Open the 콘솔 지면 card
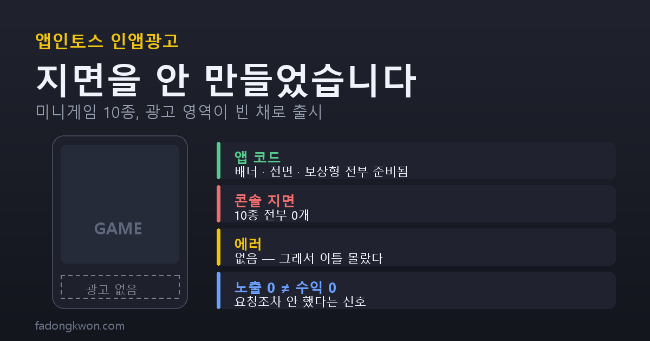650x341 pixels. pyautogui.click(x=416, y=204)
